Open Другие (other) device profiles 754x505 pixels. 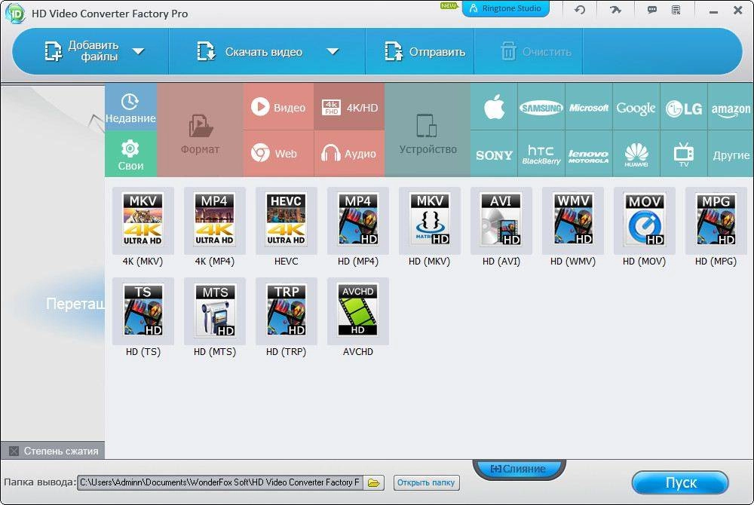[x=731, y=154]
